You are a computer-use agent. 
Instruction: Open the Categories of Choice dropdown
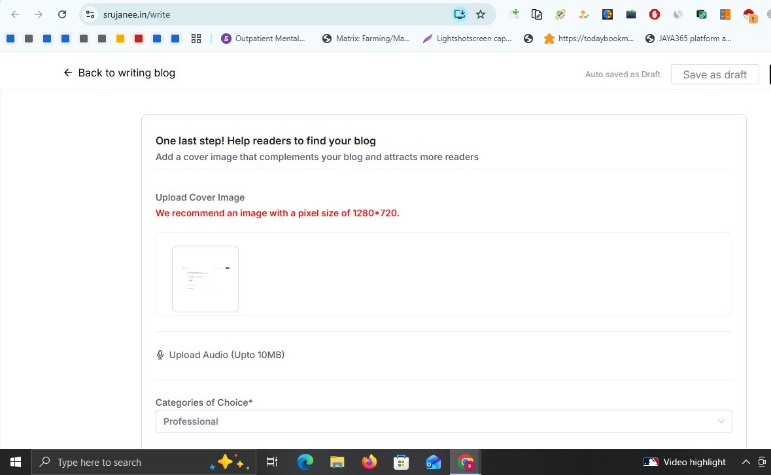[443, 421]
